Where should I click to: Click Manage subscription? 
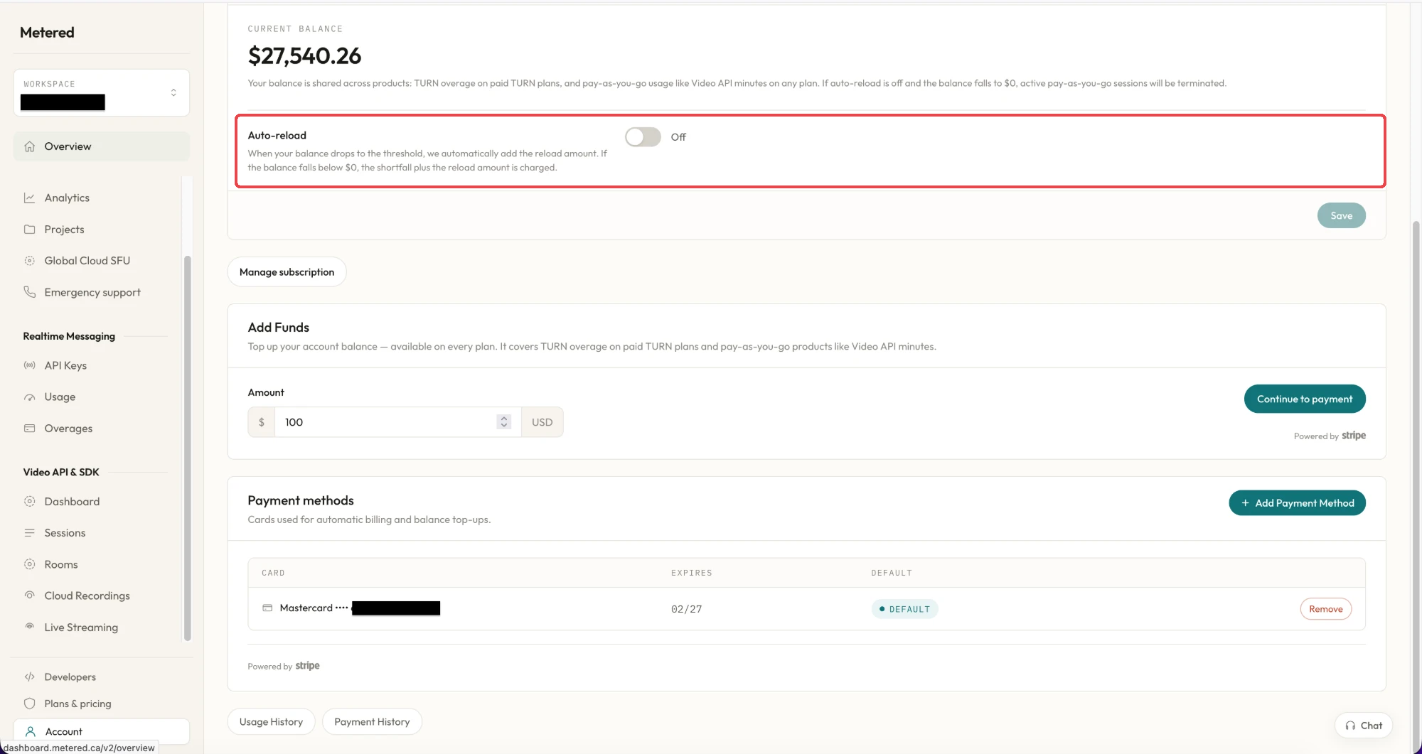(287, 272)
